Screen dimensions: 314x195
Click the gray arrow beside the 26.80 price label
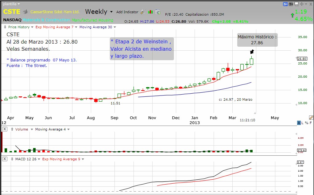pos(297,58)
